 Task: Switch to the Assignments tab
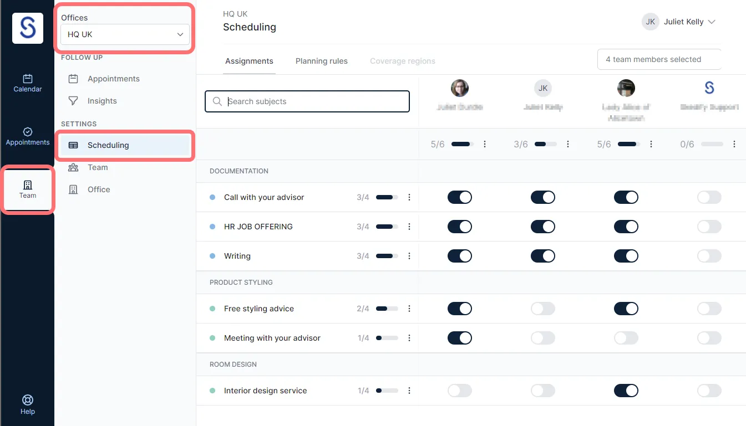(249, 61)
